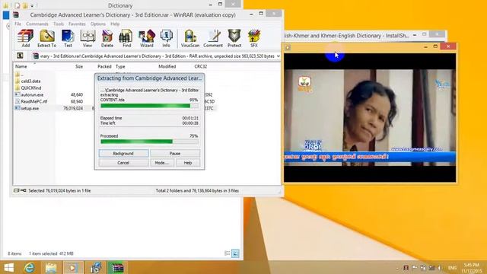Open WinRAR Tools menu
Screen dimensions: 487x274
[59, 24]
